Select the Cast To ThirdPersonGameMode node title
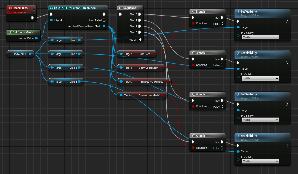Screen dimensions: 298x174 pos(75,8)
